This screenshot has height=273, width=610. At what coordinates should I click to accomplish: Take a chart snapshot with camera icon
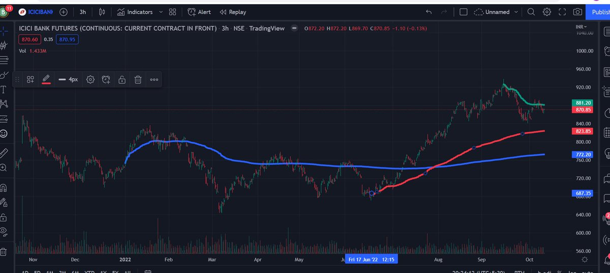[x=577, y=12]
